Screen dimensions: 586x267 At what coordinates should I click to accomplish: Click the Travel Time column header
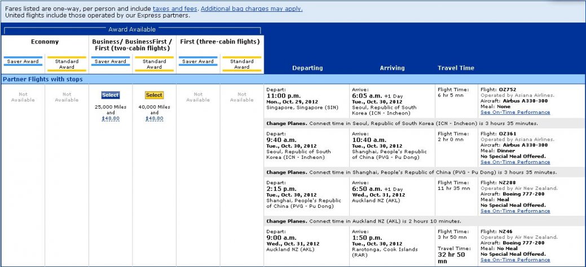[x=456, y=68]
